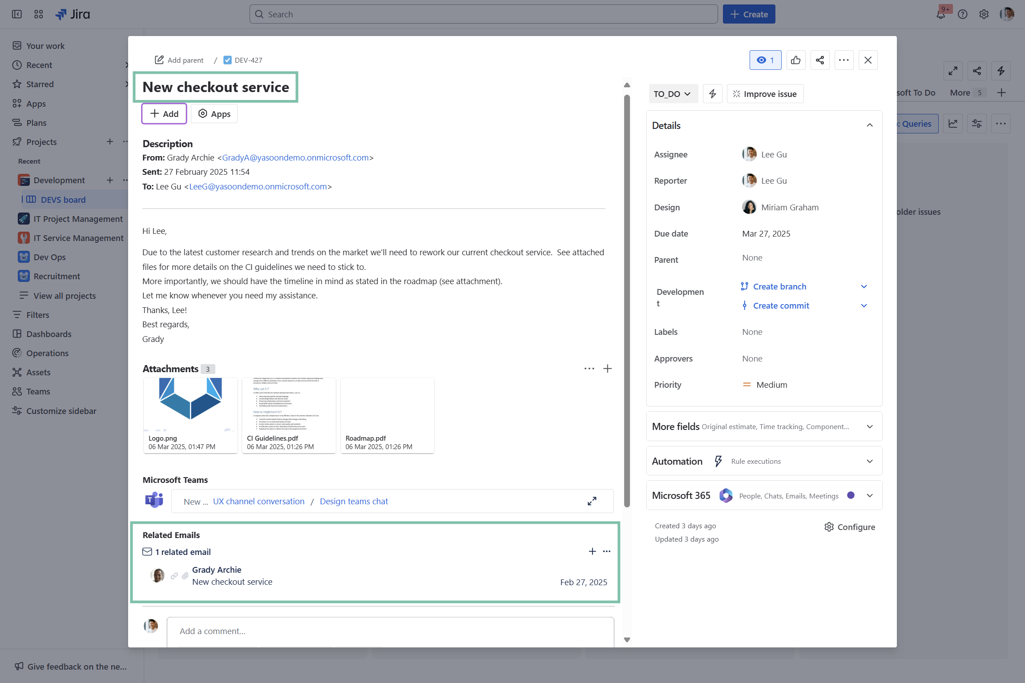Select IT Service Management project
This screenshot has width=1025, height=683.
tap(78, 238)
